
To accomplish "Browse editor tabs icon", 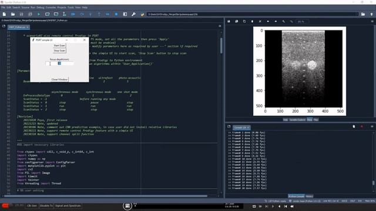I will tap(4, 26).
